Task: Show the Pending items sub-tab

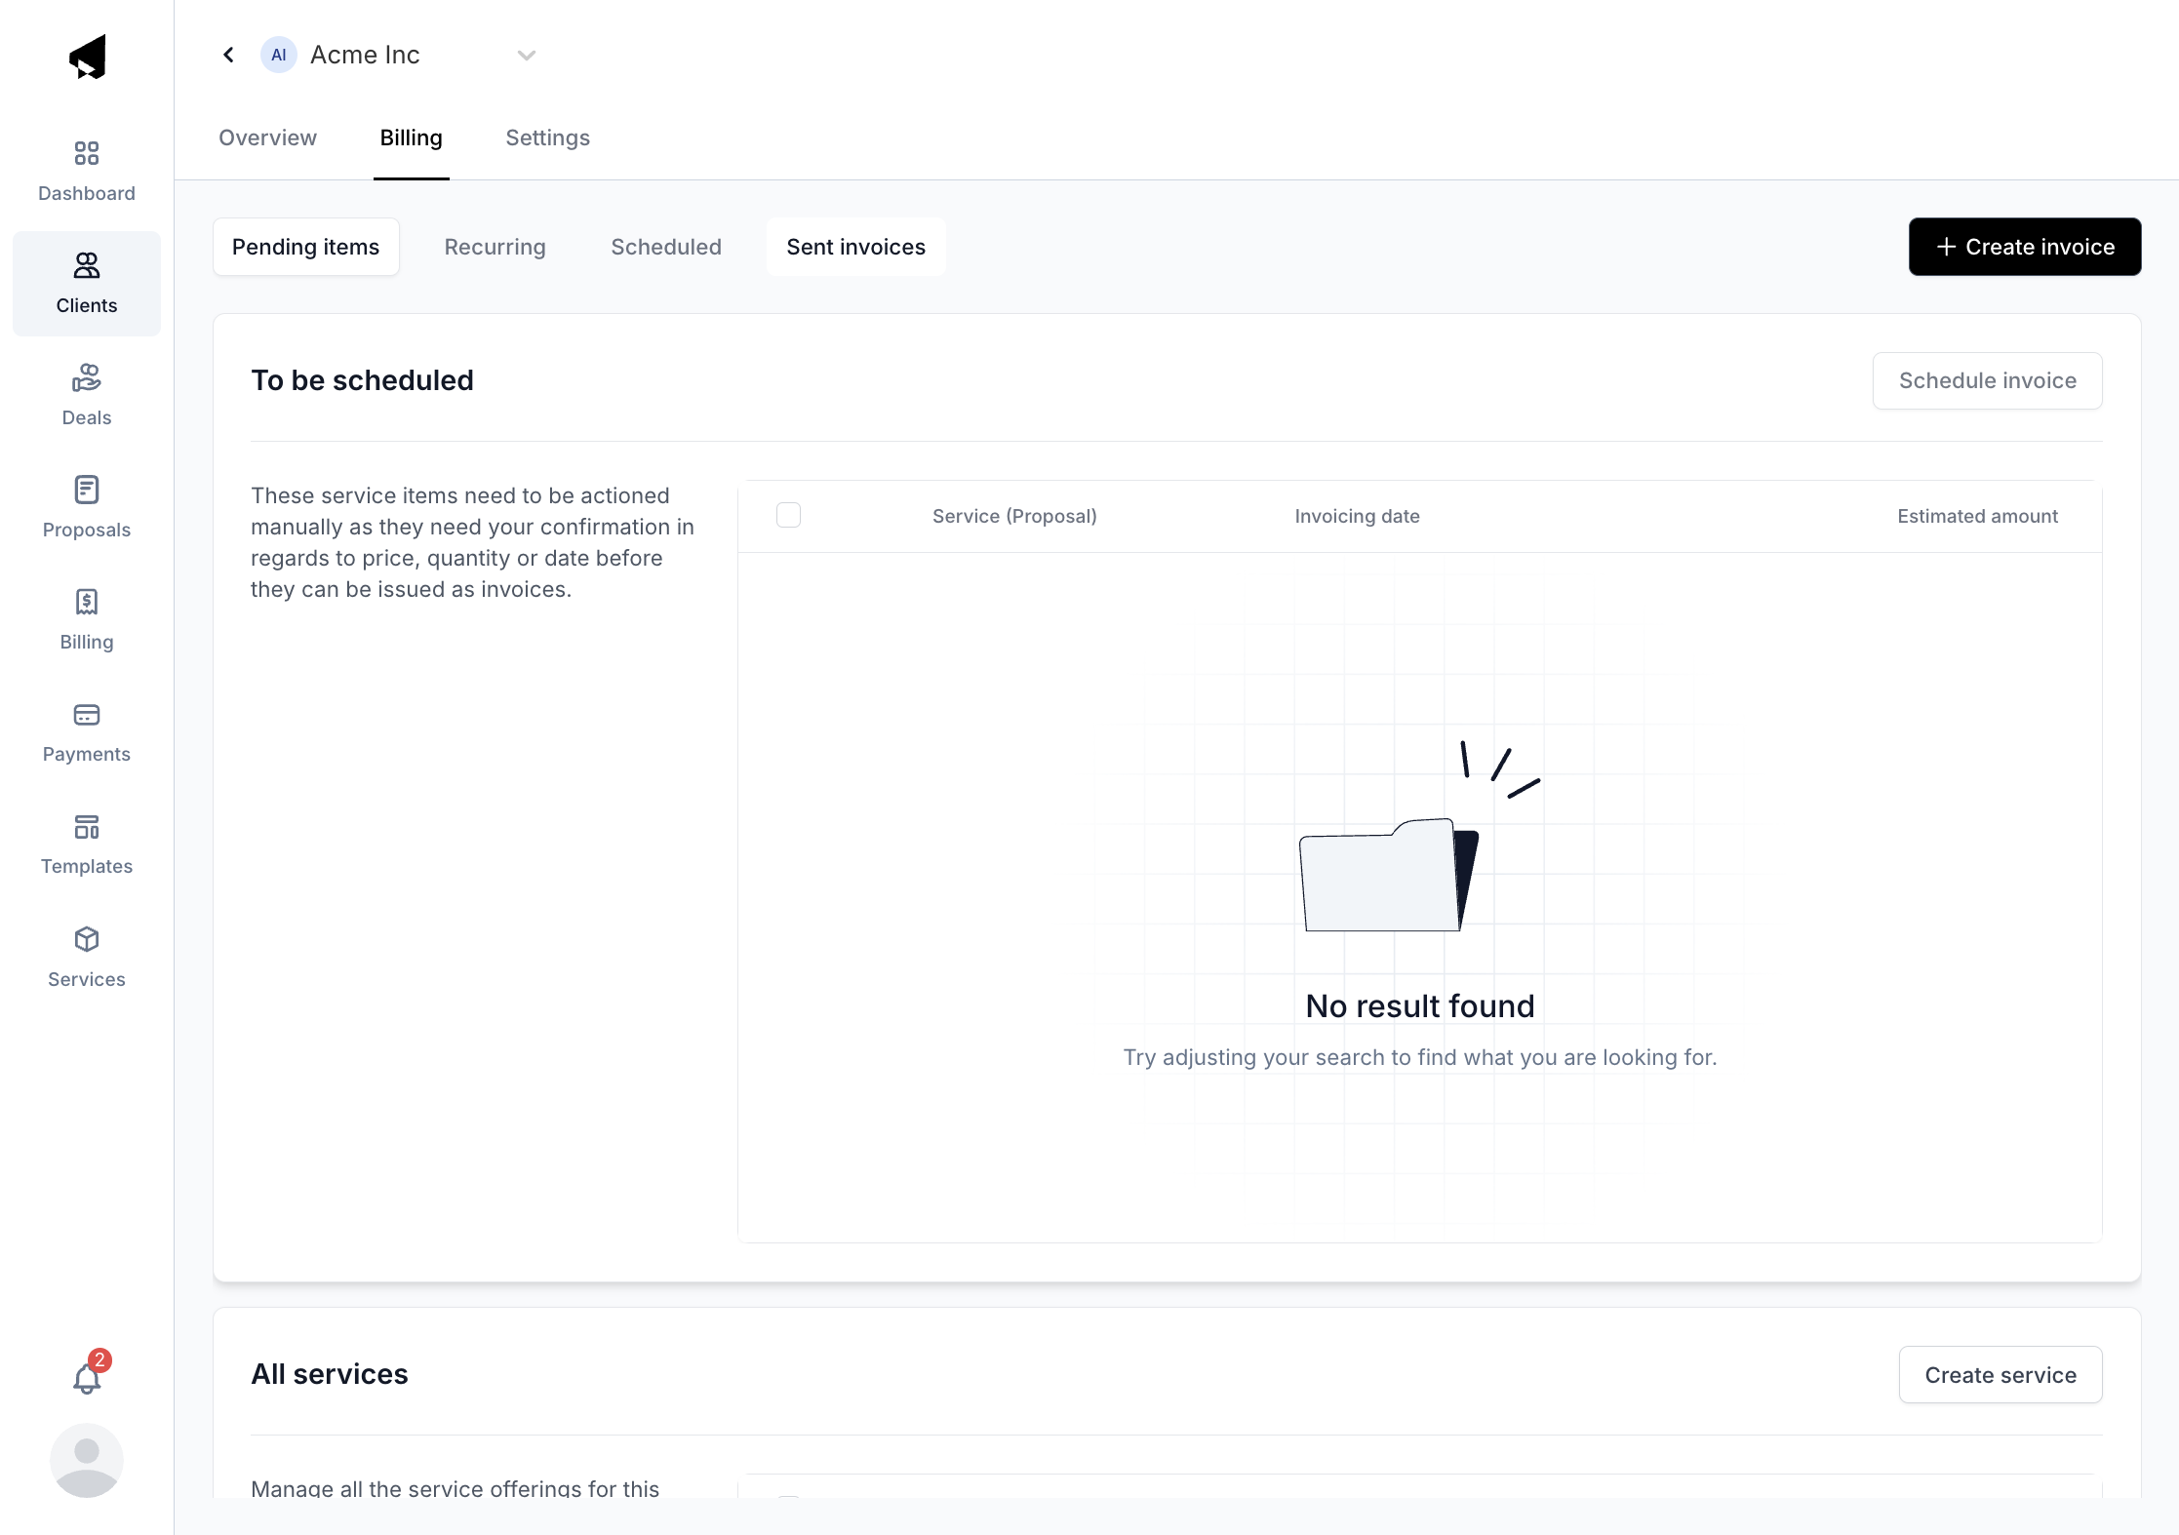Action: 306,247
